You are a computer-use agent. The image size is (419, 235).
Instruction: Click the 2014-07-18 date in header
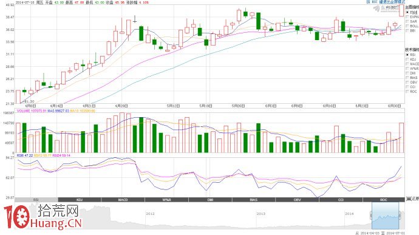pos(25,2)
